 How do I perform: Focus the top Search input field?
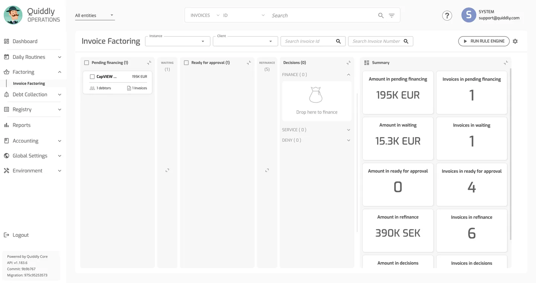322,15
